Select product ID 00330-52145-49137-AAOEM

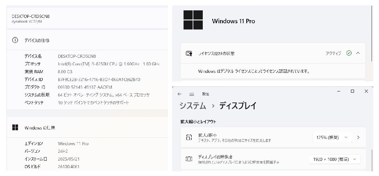(x=85, y=87)
